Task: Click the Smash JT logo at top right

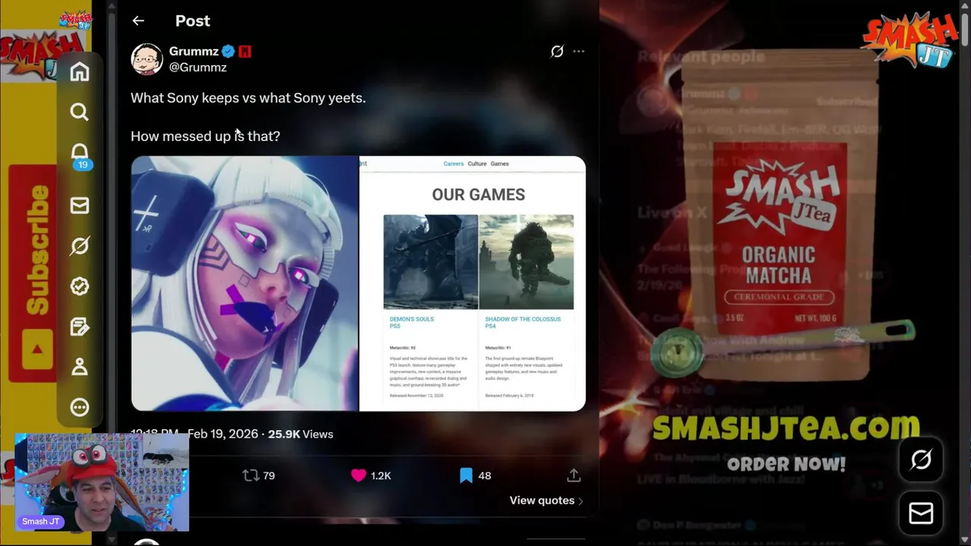Action: click(x=910, y=40)
